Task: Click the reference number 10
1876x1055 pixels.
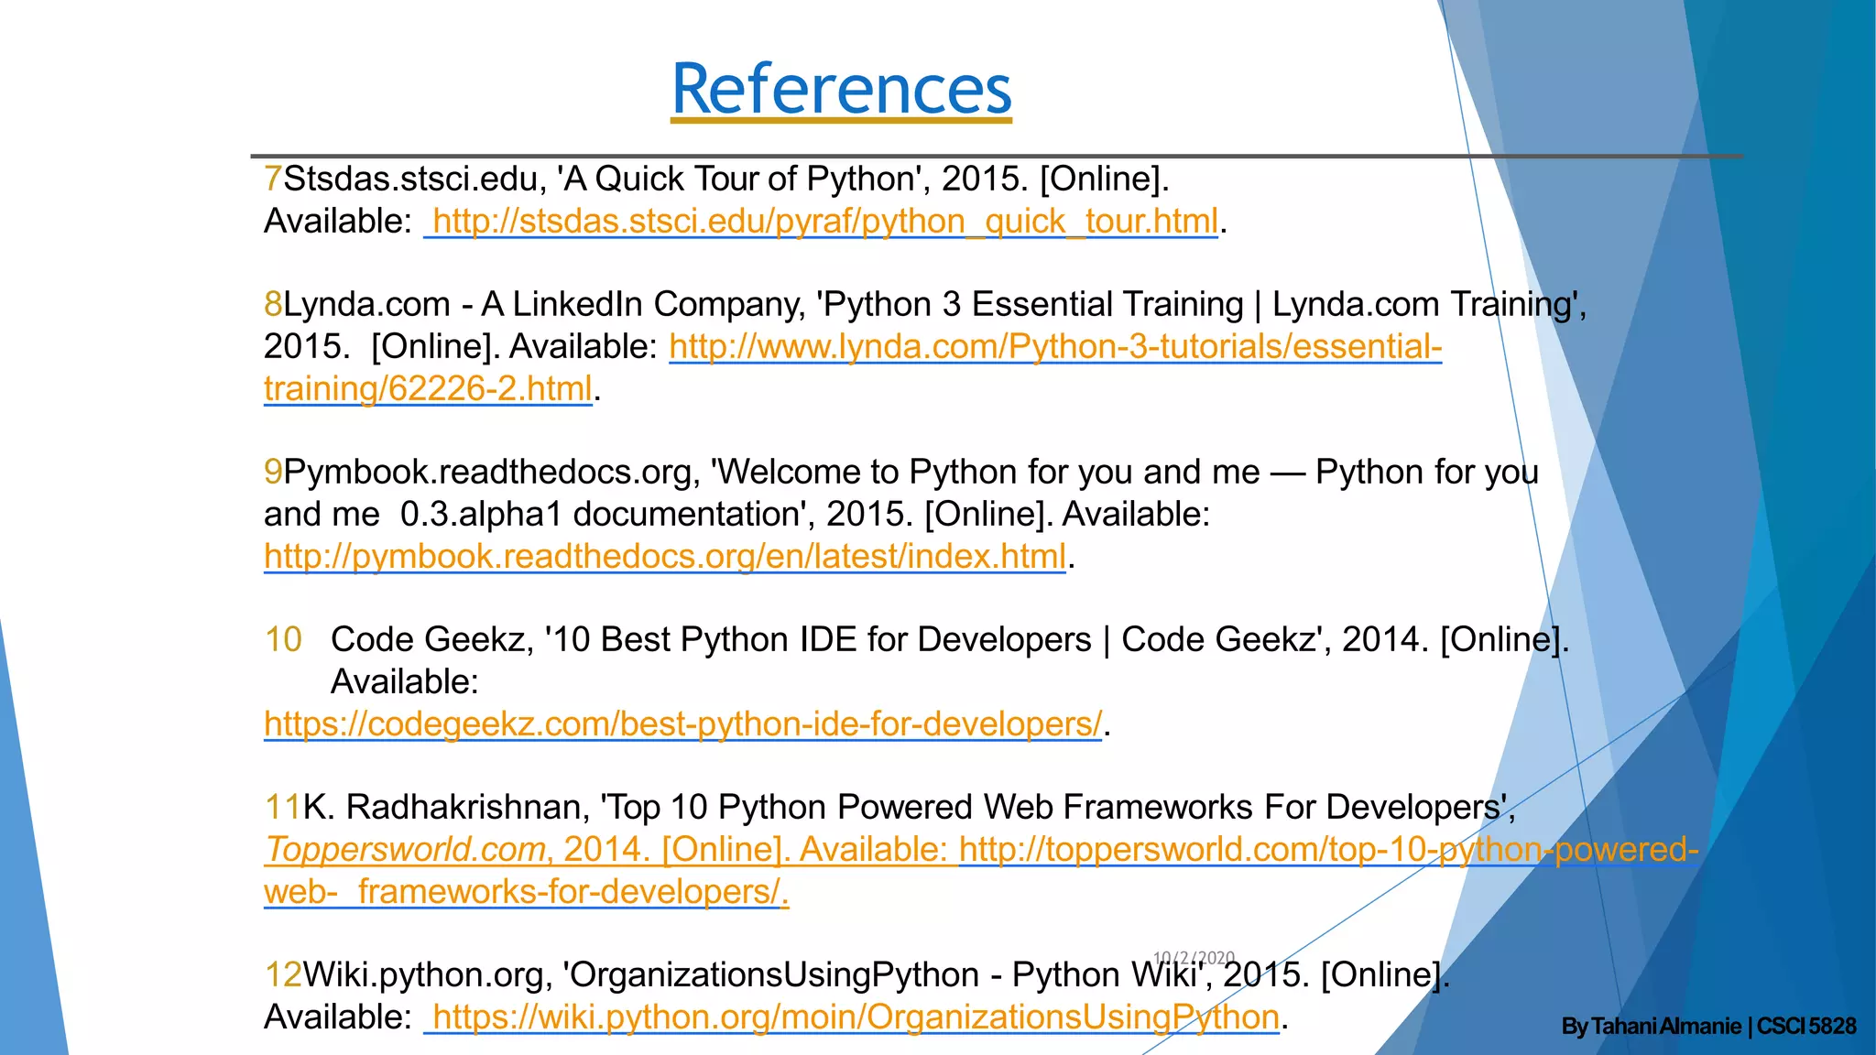Action: (x=283, y=639)
